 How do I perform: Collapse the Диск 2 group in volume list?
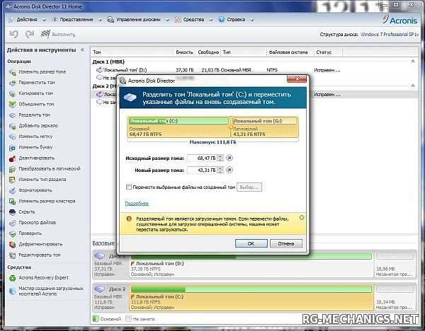click(x=413, y=86)
